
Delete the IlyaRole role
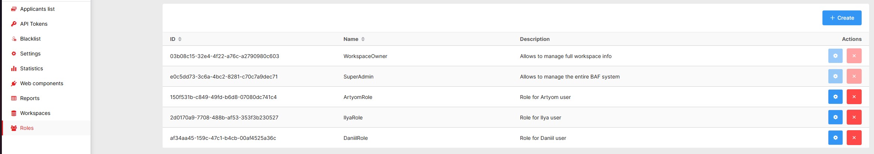click(x=854, y=117)
